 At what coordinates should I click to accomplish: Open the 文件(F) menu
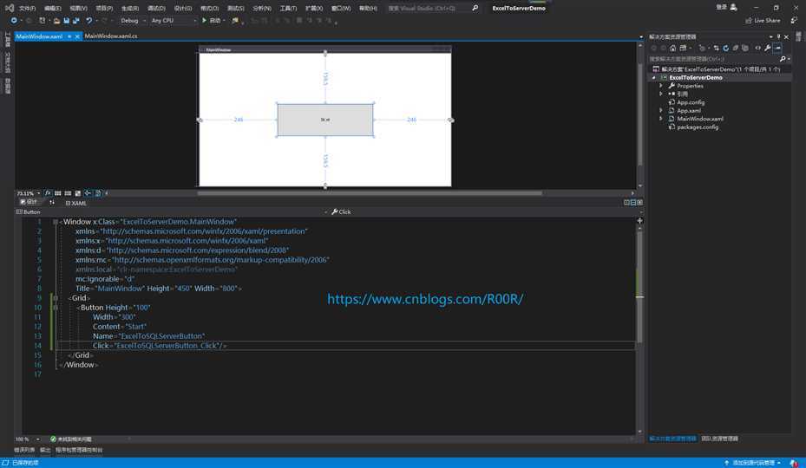[27, 8]
